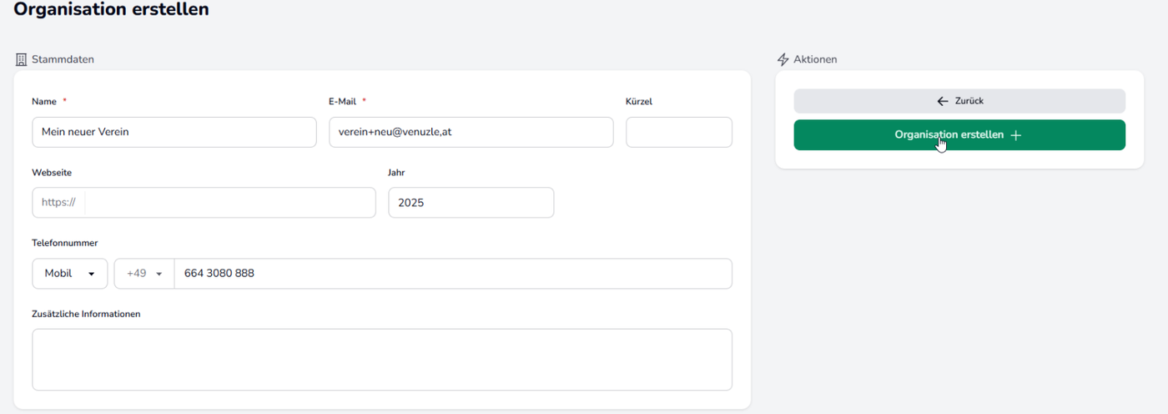Click the Webseite URL input field
1168x414 pixels.
tap(230, 202)
